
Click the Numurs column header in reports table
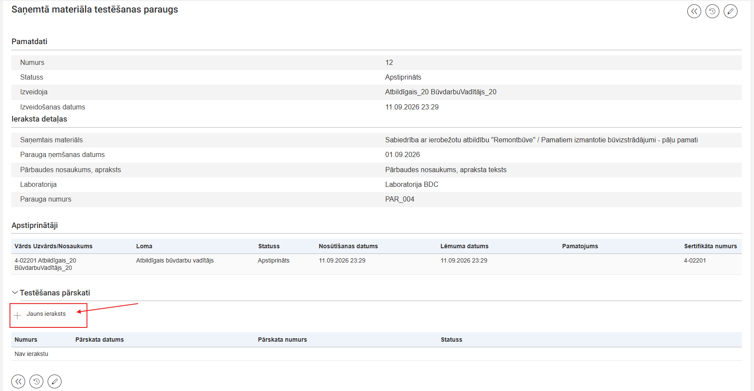pyautogui.click(x=26, y=340)
